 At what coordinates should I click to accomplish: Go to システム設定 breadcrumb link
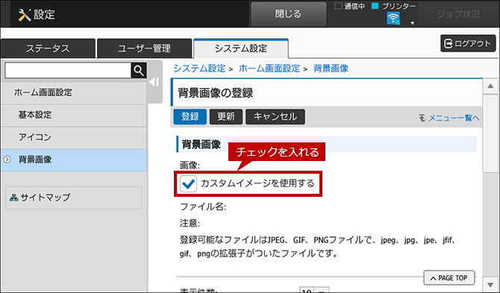(199, 69)
